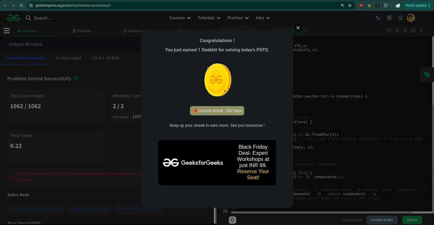434x225 pixels.
Task: Expand the editor to fullscreen
Action: [x=421, y=31]
